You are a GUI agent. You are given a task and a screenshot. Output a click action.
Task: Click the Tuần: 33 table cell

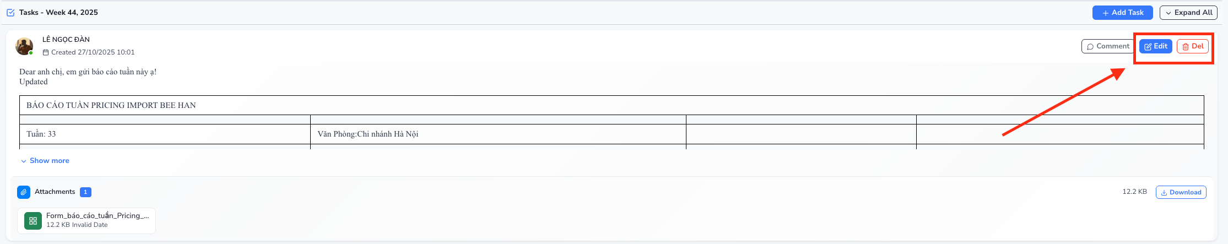41,134
